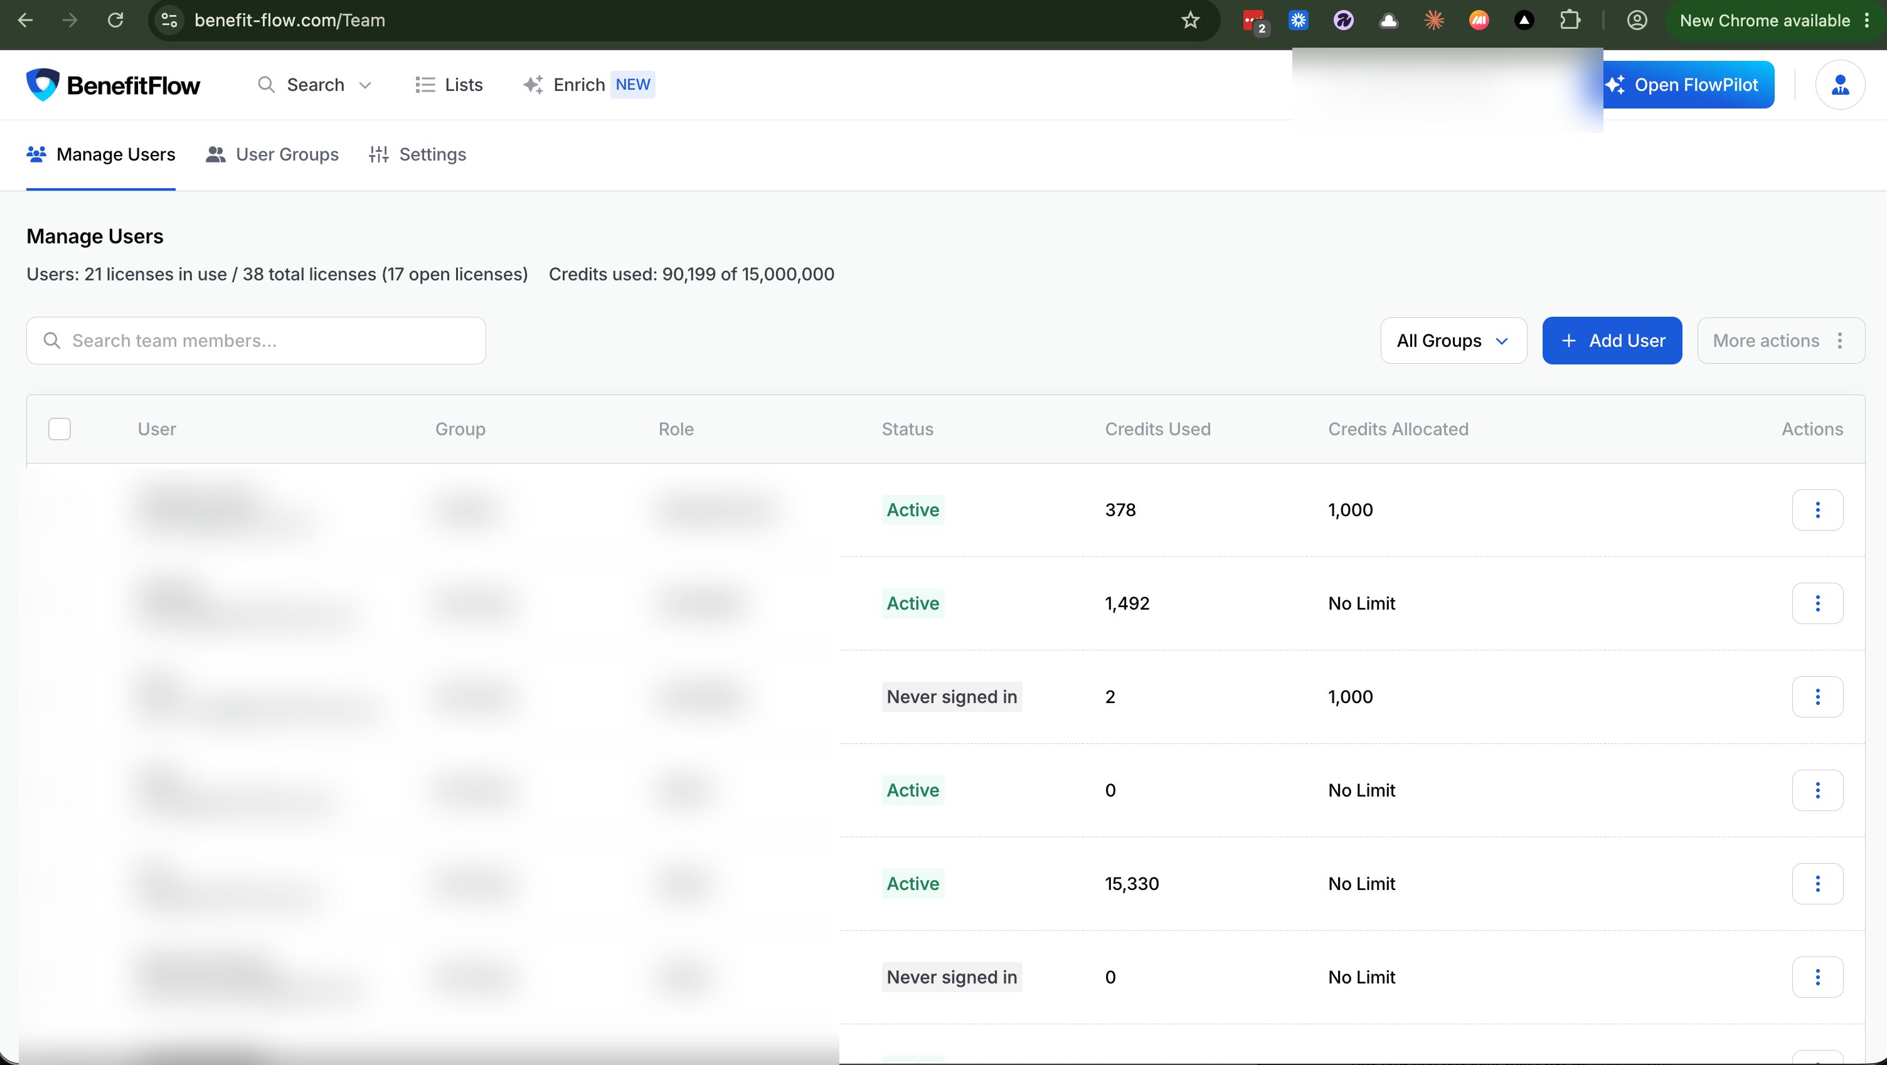Click the Active badge in the 378 row

913,510
